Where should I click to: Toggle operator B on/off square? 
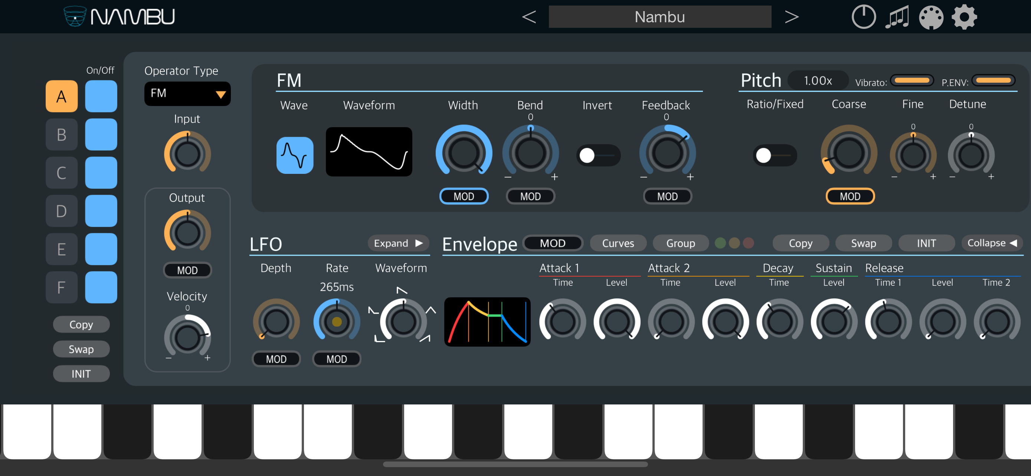pos(101,134)
